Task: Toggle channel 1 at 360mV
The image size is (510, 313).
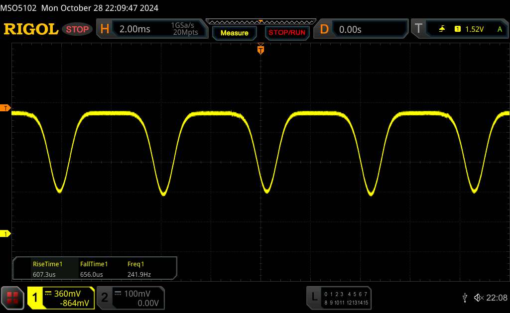Action: pos(61,298)
